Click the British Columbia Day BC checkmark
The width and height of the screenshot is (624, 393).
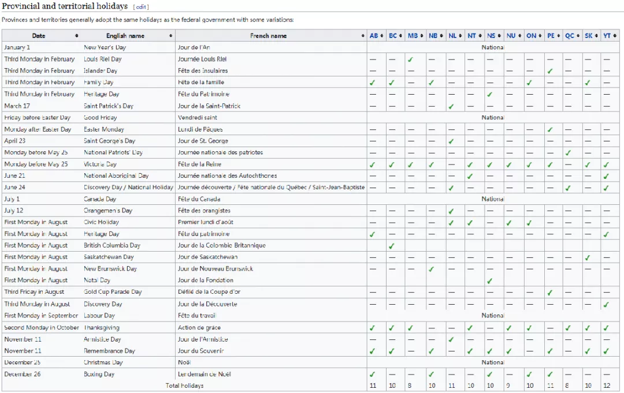pyautogui.click(x=392, y=246)
